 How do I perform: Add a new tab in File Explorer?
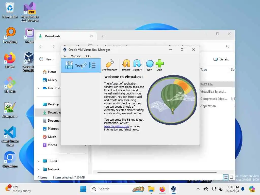tap(103, 36)
